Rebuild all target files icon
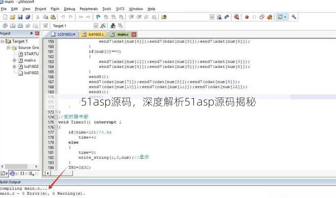 [x=20, y=26]
